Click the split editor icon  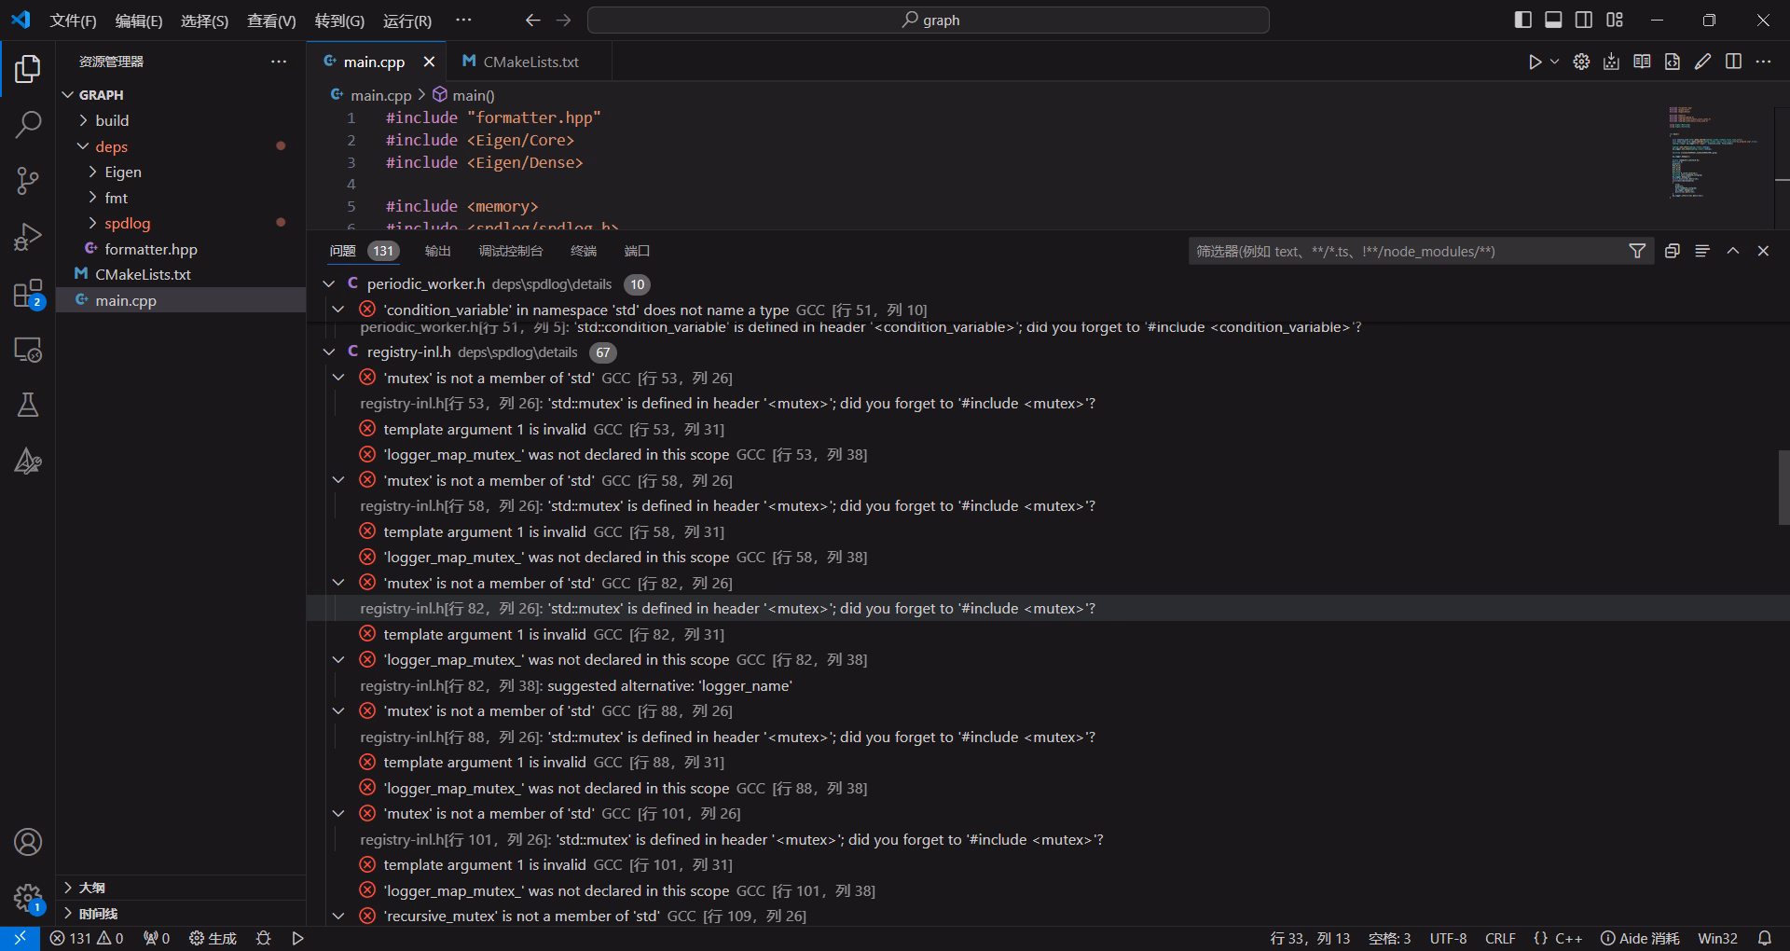point(1733,62)
